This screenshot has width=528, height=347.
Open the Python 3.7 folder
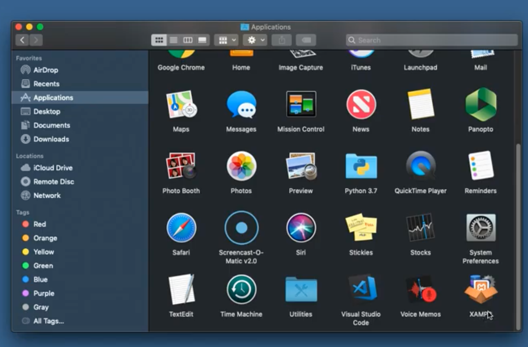click(x=361, y=166)
